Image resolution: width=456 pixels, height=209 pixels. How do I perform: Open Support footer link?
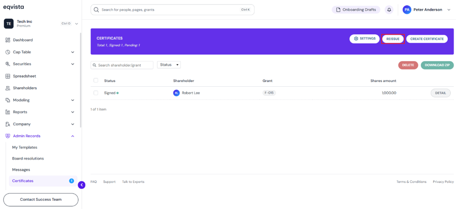[x=109, y=182]
